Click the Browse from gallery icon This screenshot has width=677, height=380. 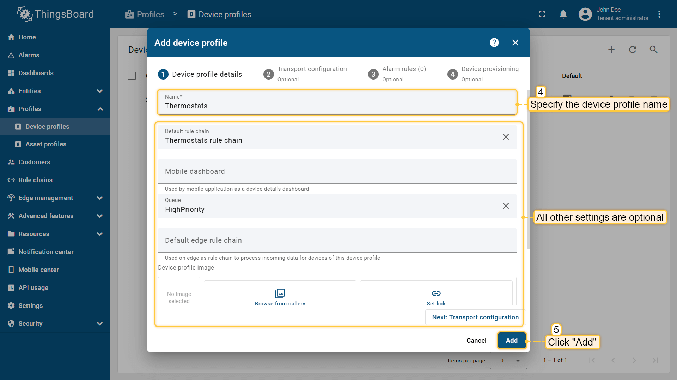point(280,293)
